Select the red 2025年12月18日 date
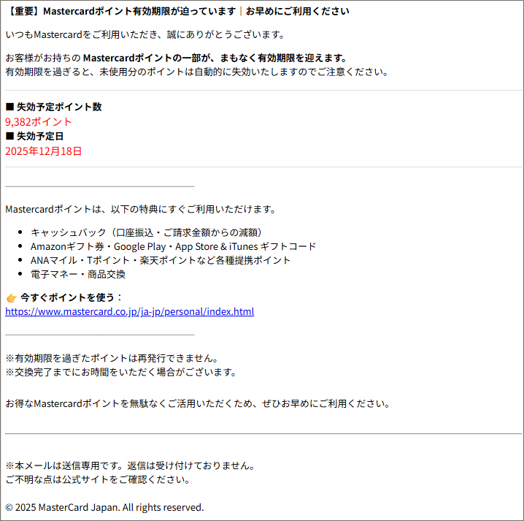This screenshot has height=521, width=524. click(x=44, y=151)
